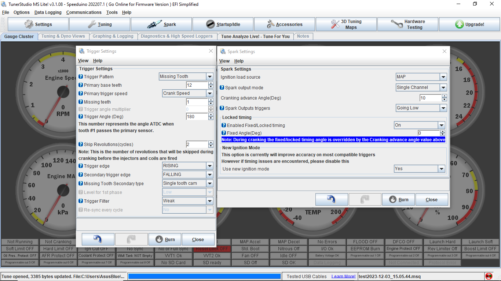Click Close in Trigger Settings dialog
The height and width of the screenshot is (281, 501).
click(198, 239)
